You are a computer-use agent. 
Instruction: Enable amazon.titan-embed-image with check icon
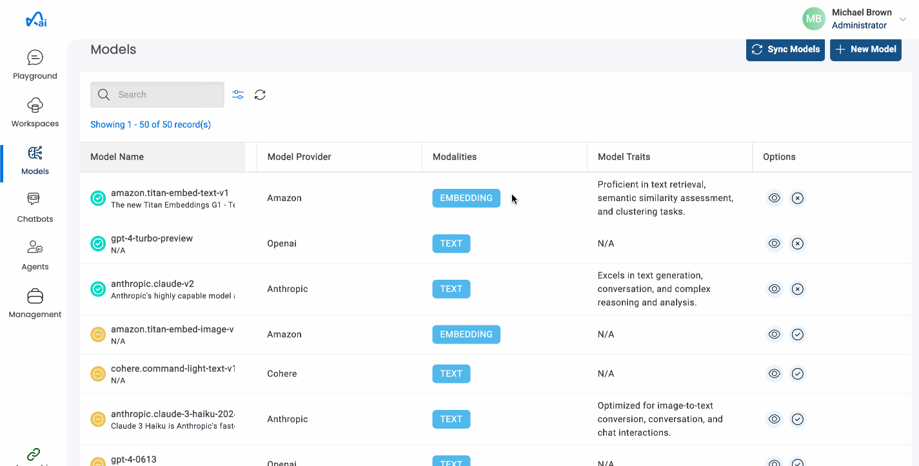click(x=798, y=335)
